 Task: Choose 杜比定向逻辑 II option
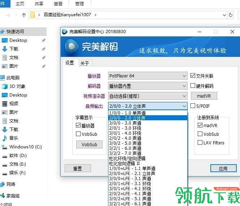(148, 163)
